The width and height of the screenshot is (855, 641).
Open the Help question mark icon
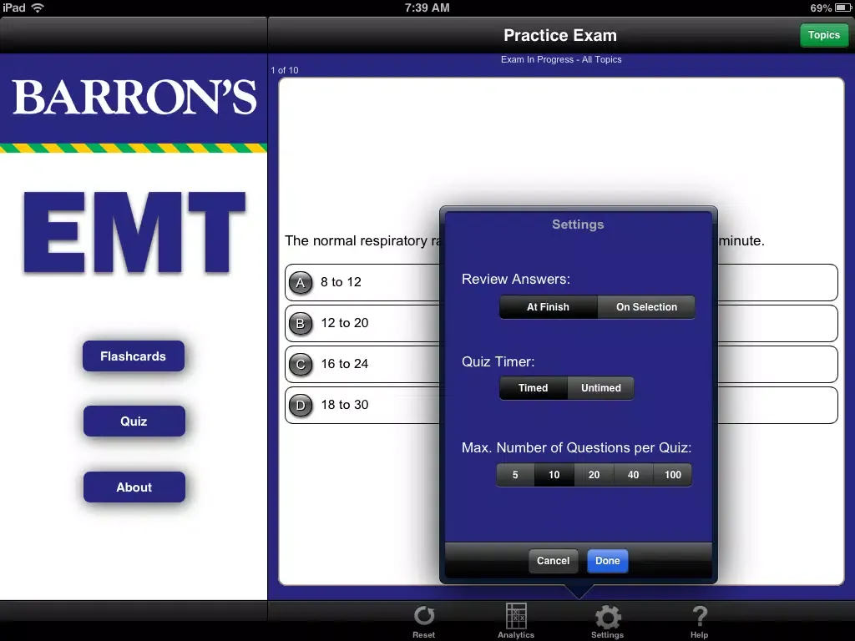pyautogui.click(x=700, y=616)
